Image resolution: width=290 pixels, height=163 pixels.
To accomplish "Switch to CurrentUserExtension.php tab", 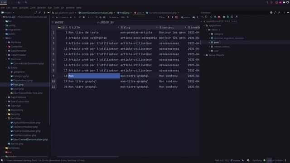I will [163, 13].
